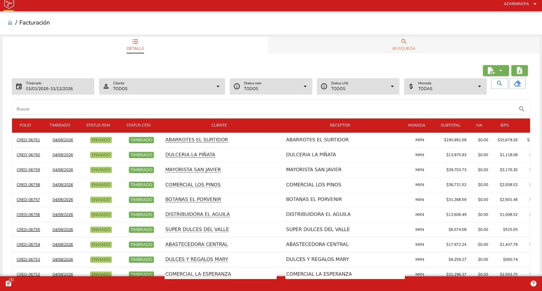Open client SUPER DULCES DEL VALLE link
Viewport: 542px width, 291px height.
pos(197,229)
